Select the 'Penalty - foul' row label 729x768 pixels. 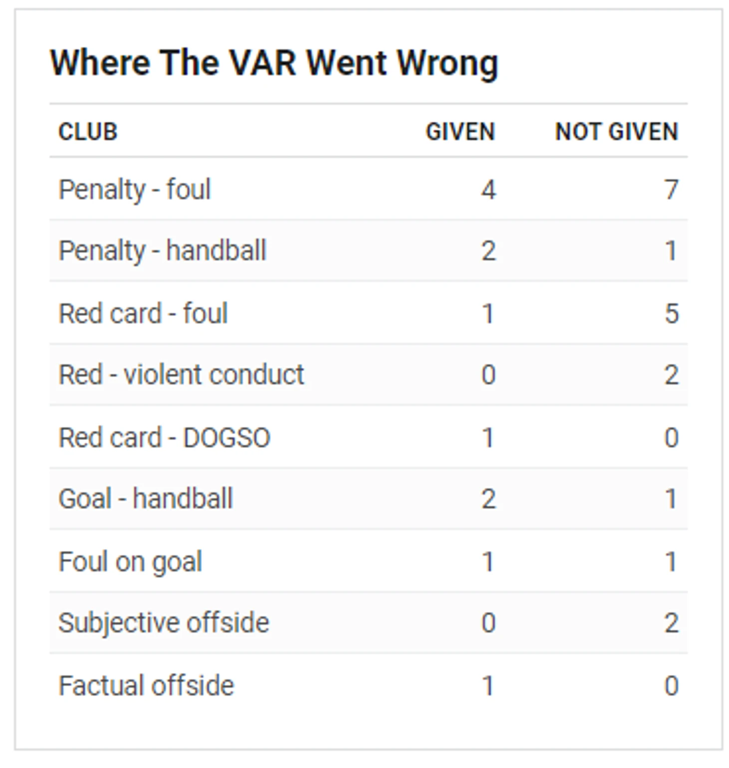pyautogui.click(x=135, y=190)
